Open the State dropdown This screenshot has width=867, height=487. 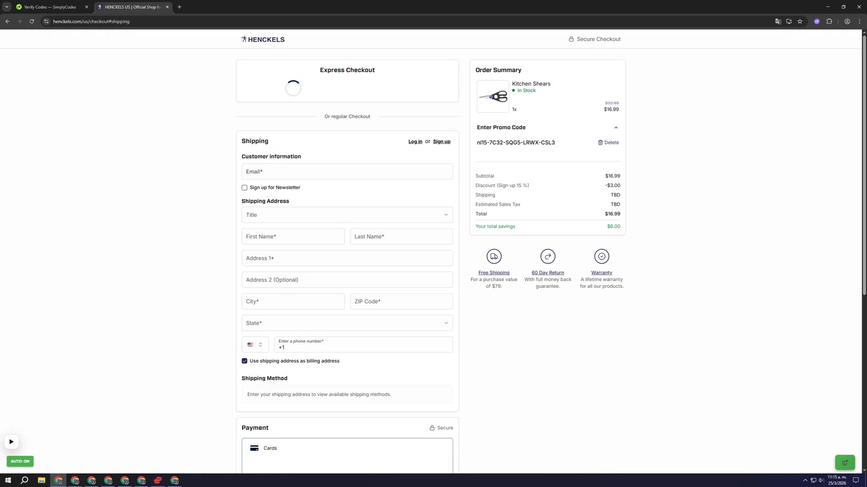coord(347,323)
